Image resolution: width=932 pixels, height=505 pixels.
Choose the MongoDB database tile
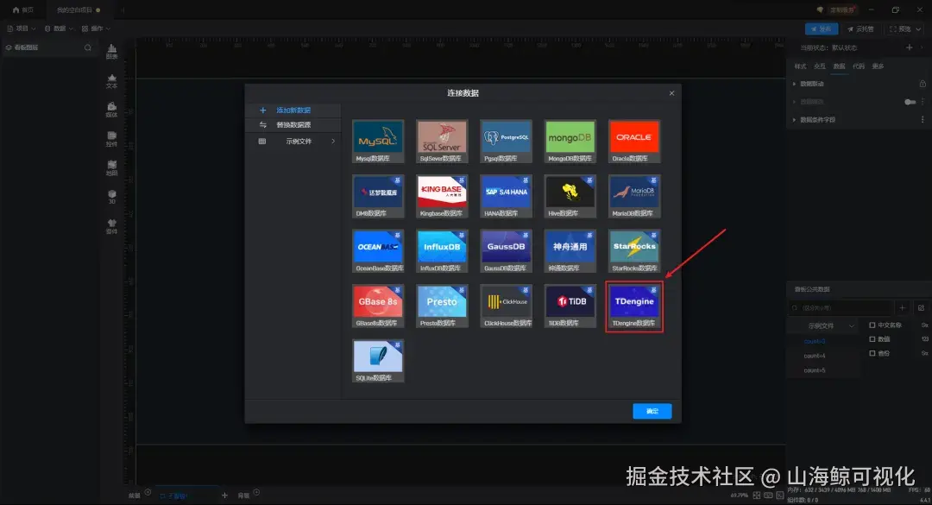pyautogui.click(x=570, y=142)
